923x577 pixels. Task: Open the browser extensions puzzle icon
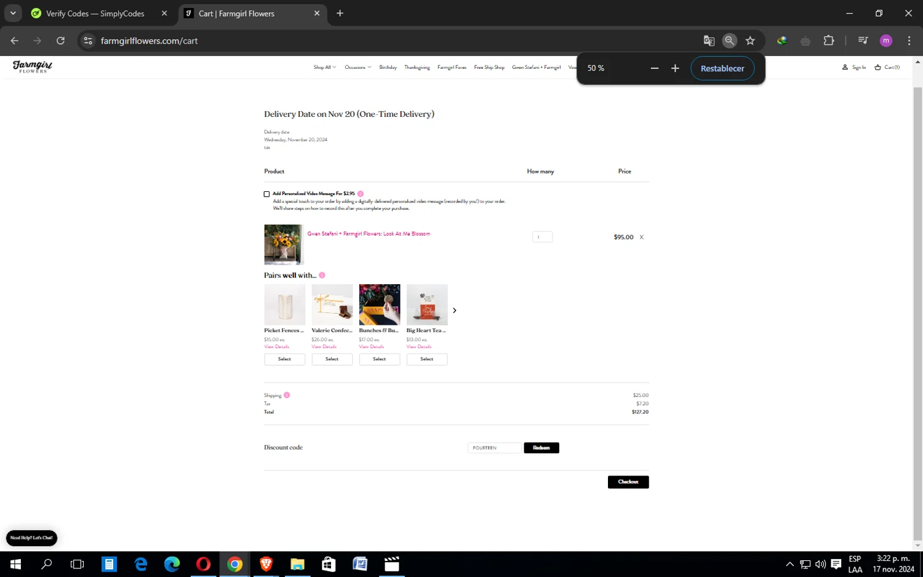tap(829, 41)
